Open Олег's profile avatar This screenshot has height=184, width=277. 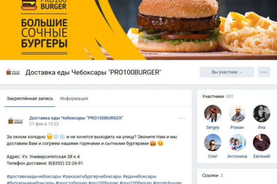pyautogui.click(x=212, y=143)
